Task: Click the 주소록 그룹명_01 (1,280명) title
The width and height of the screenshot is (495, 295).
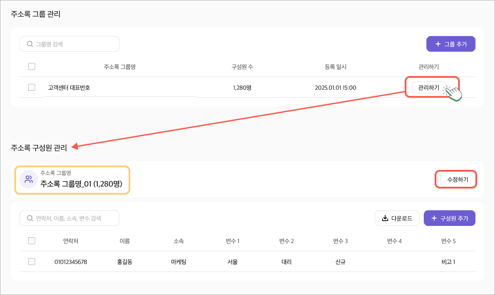Action: tap(81, 184)
